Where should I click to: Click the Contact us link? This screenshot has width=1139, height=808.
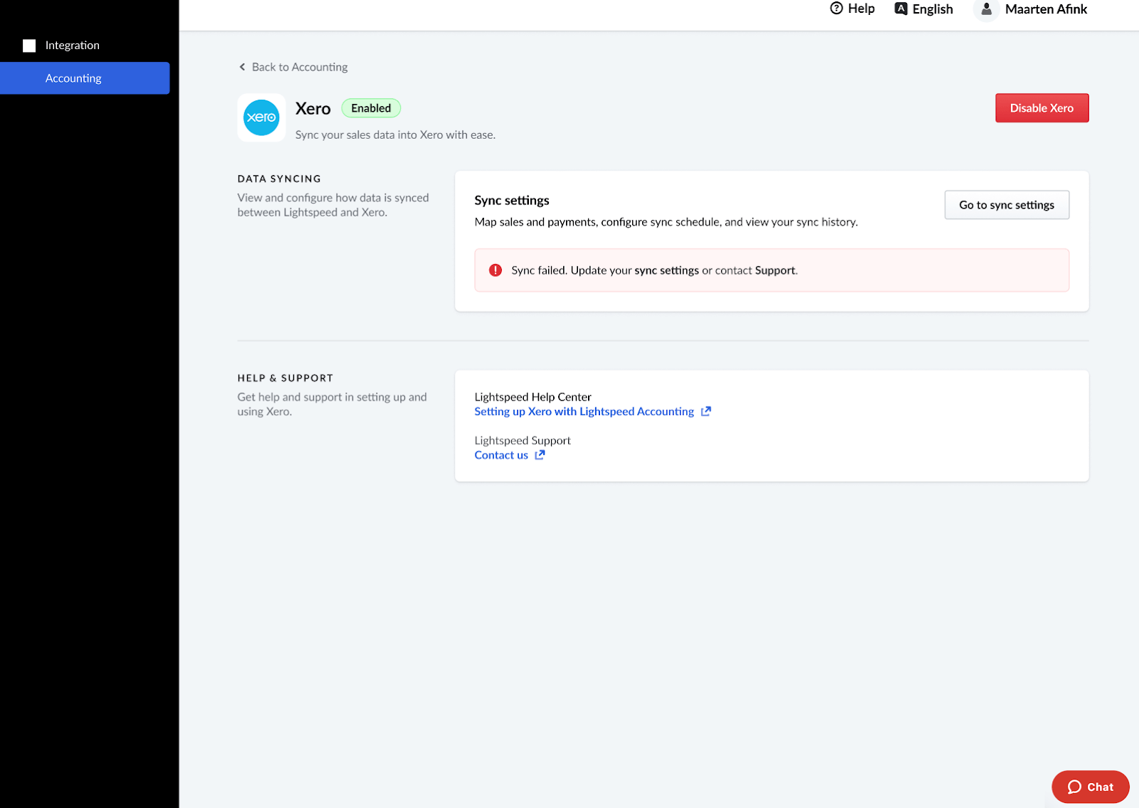tap(501, 455)
